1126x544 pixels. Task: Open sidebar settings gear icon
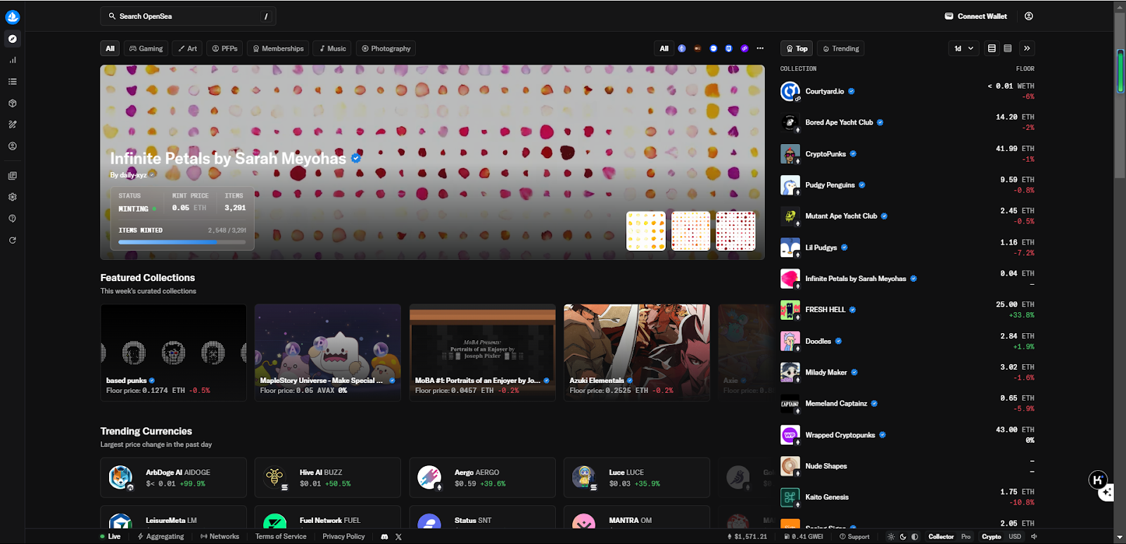(x=13, y=197)
